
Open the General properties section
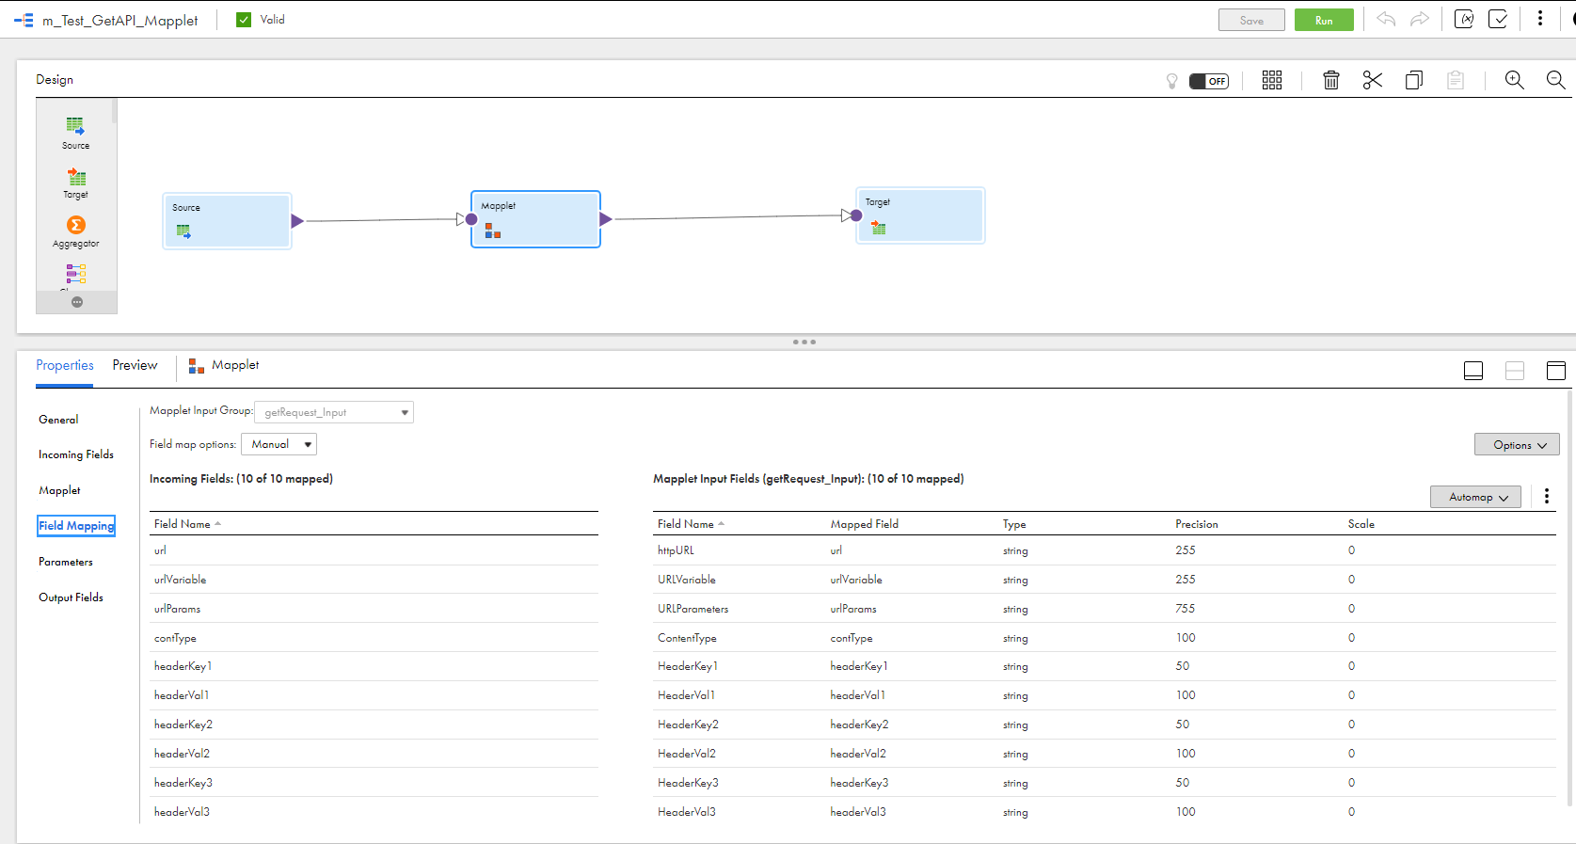pos(58,420)
